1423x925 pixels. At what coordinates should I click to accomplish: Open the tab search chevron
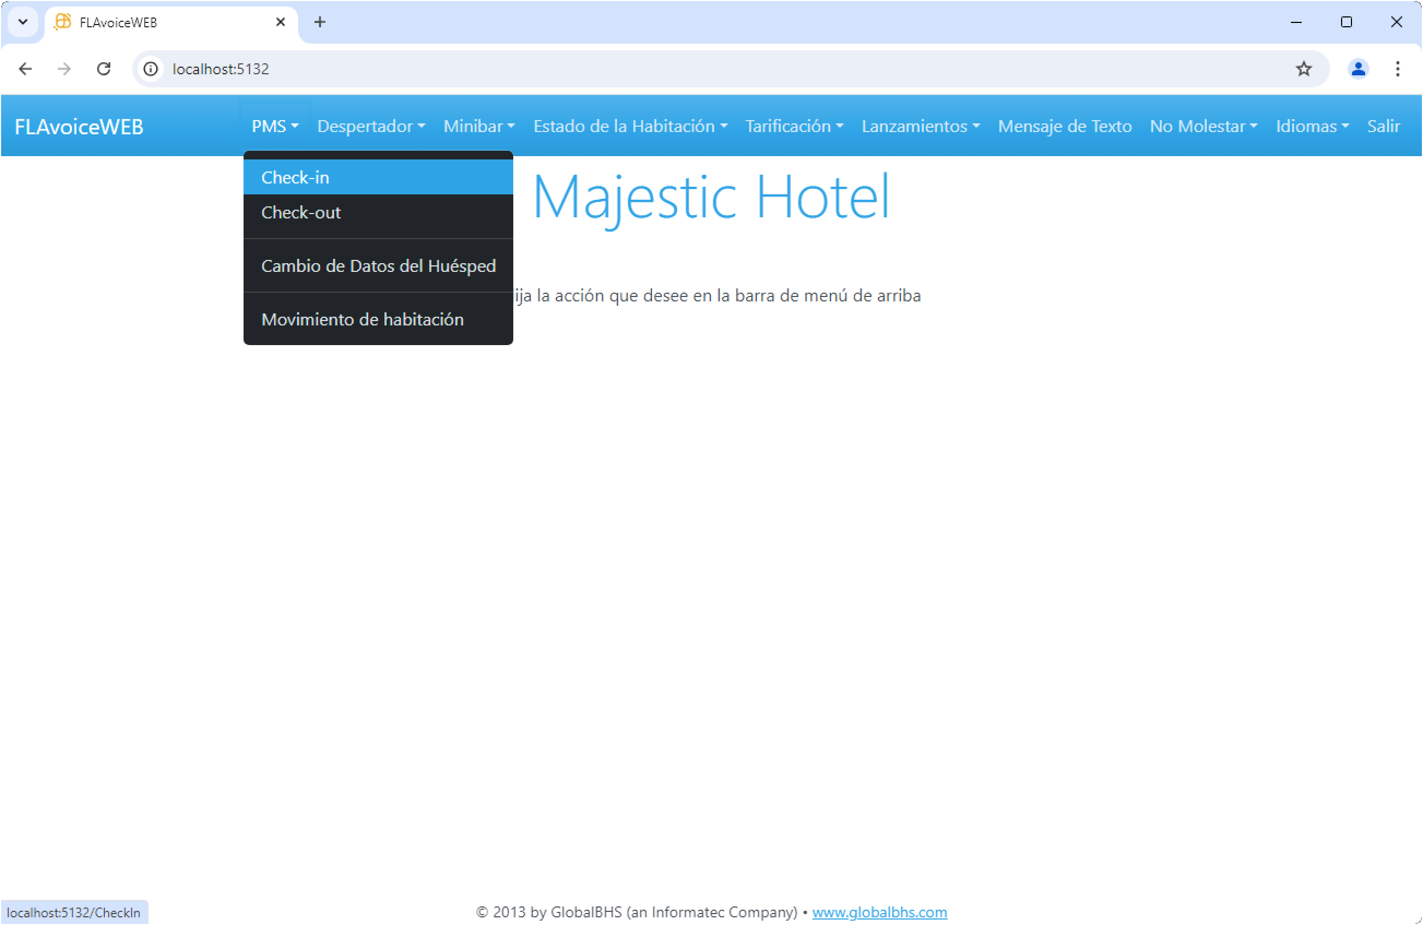23,22
